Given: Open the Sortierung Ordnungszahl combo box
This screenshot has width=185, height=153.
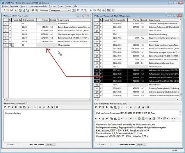Looking at the screenshot, I should 60,11.
